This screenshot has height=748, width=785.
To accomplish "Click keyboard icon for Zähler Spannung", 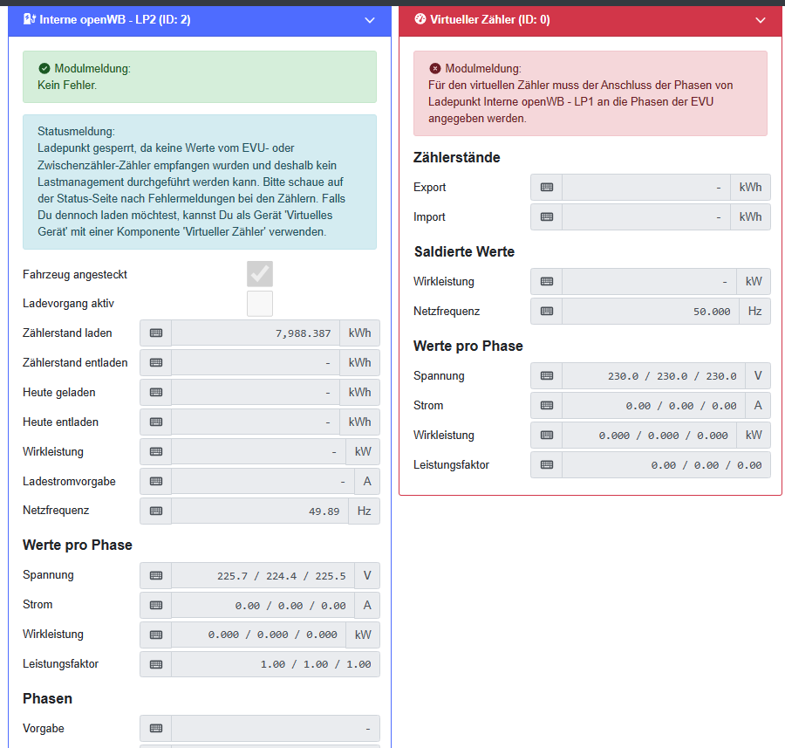I will coord(547,376).
